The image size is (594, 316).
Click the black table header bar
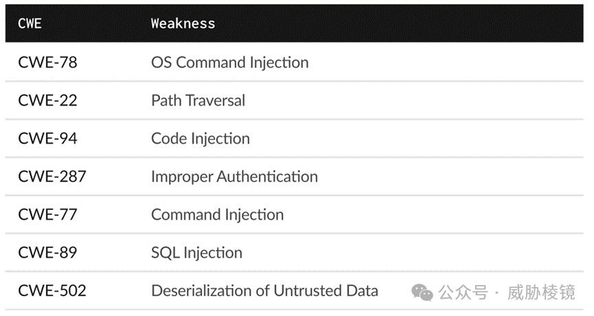click(x=295, y=23)
